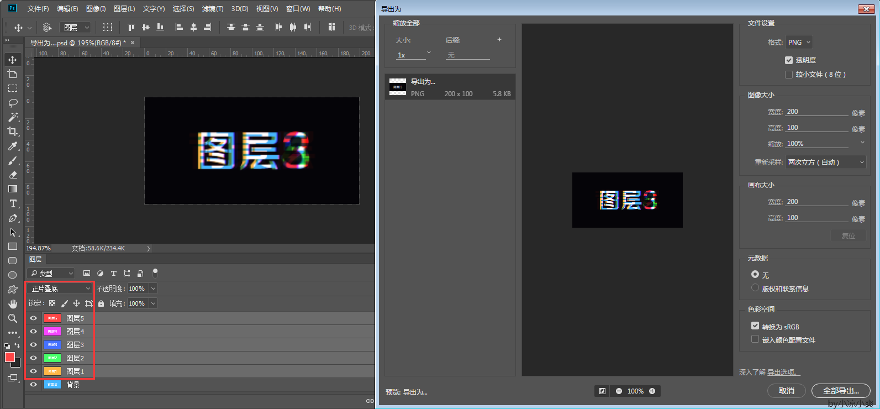Add a new export scale size
880x409 pixels.
[x=499, y=39]
